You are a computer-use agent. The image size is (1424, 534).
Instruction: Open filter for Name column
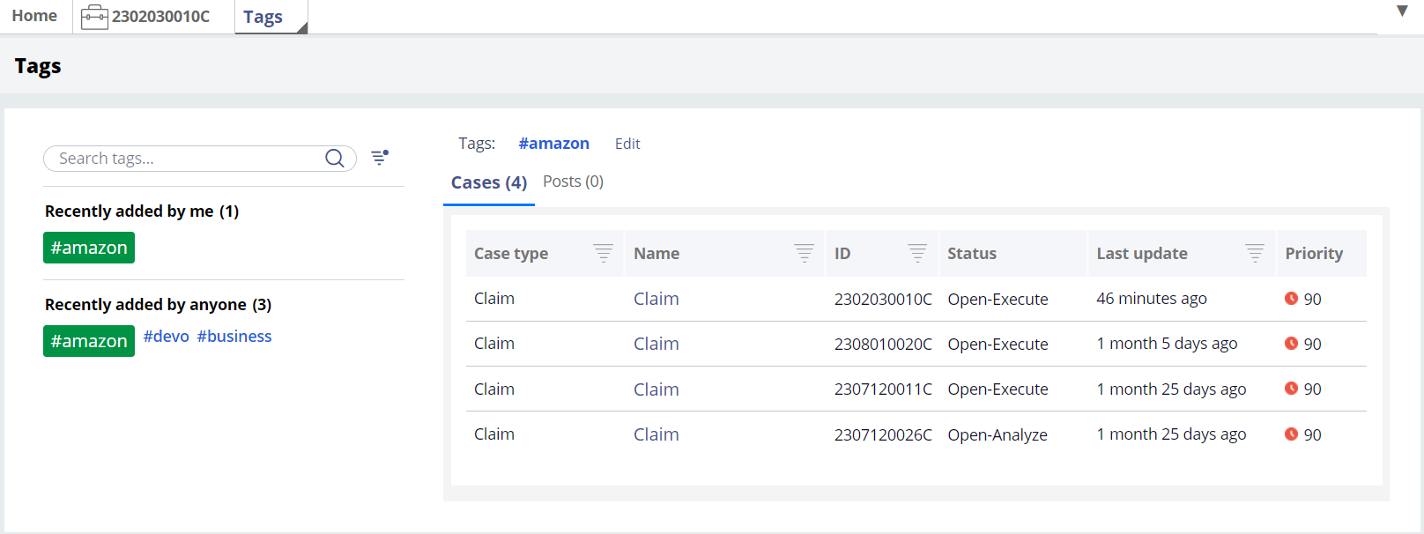(x=804, y=254)
